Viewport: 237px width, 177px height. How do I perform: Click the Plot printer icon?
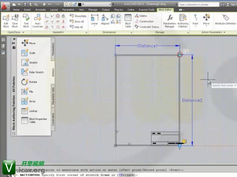click(x=44, y=4)
